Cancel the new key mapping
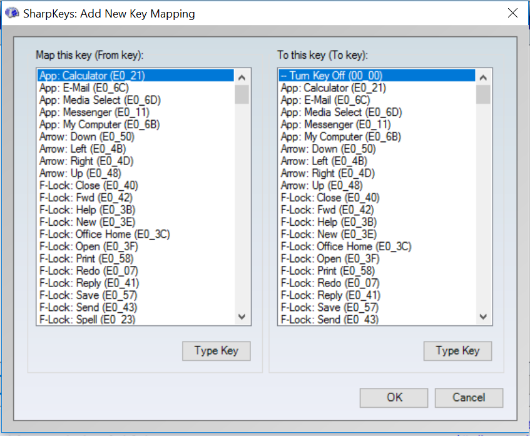This screenshot has height=436, width=530. click(469, 398)
